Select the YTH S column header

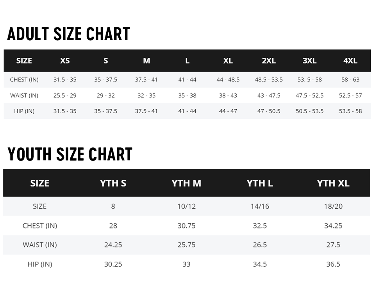[113, 183]
